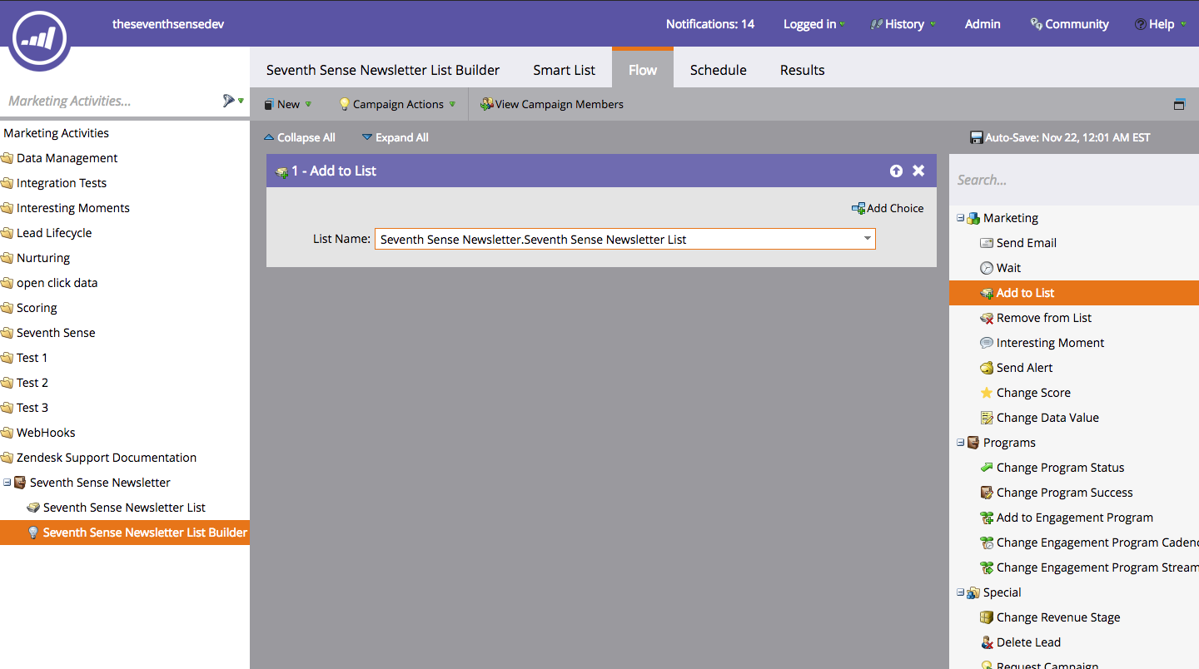Switch to the Smart List tab
1199x669 pixels.
[x=564, y=70]
